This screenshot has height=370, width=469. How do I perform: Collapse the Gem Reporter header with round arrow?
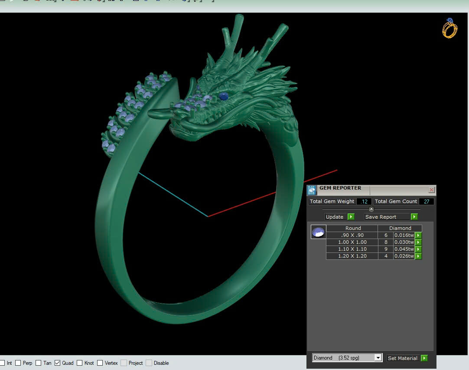[x=371, y=210]
